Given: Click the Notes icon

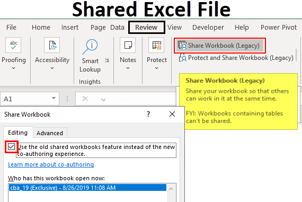Looking at the screenshot, I should point(128,45).
